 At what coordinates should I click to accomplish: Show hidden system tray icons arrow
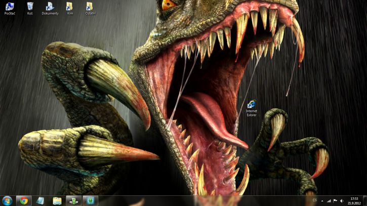[x=322, y=201]
